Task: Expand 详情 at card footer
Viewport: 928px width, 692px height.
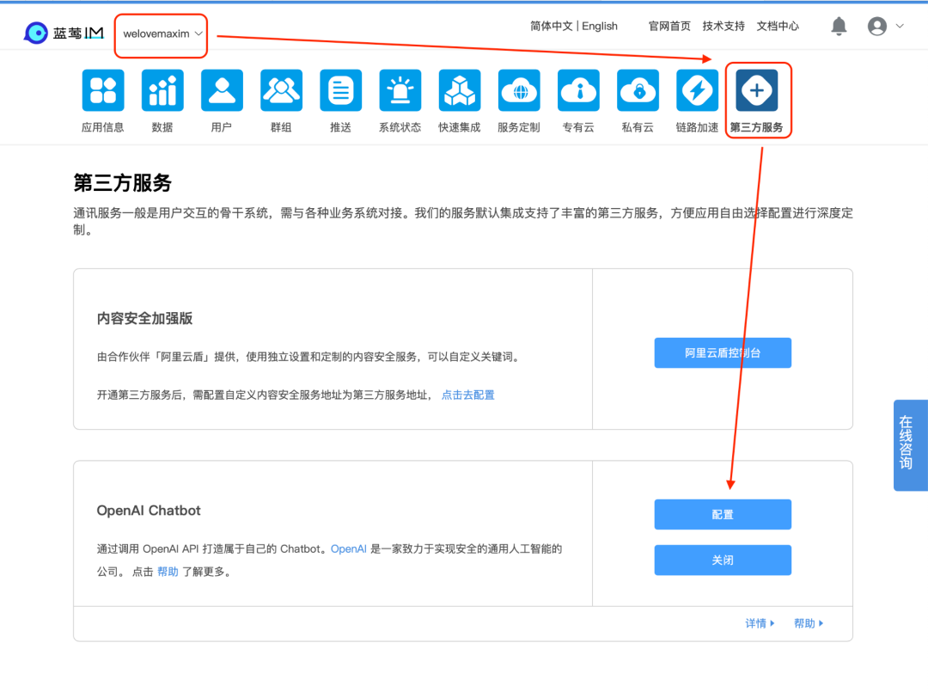Action: [x=760, y=623]
